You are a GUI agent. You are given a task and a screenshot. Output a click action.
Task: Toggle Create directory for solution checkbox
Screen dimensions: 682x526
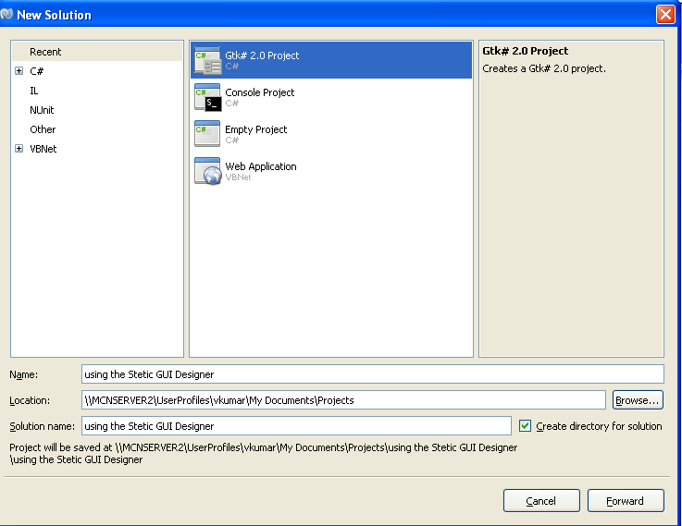tap(525, 425)
